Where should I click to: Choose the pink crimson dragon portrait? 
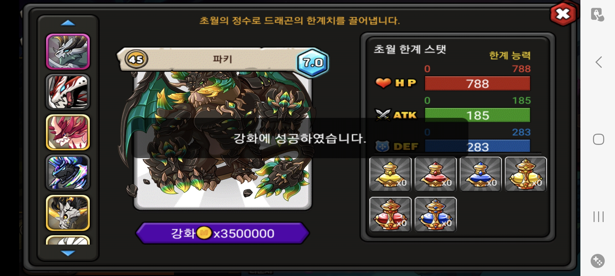(x=68, y=132)
